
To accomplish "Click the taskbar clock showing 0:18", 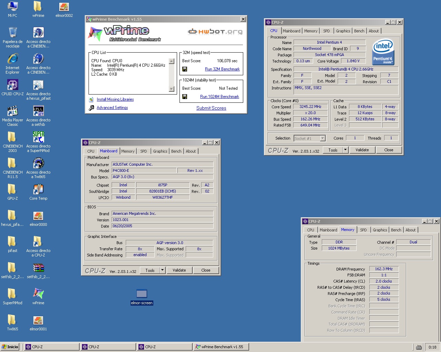I will point(433,347).
